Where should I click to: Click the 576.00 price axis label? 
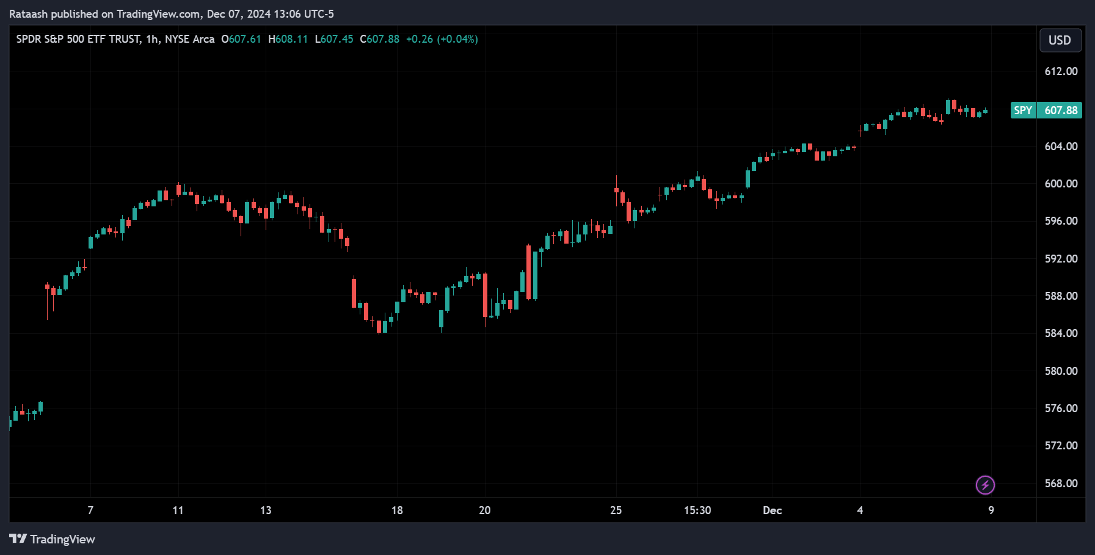(1061, 408)
